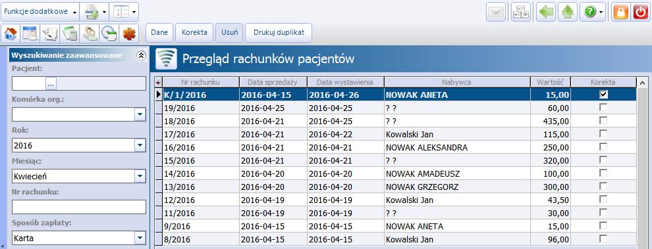Lock the application with orange padlock
Viewport: 652px width, 249px height.
coord(621,12)
